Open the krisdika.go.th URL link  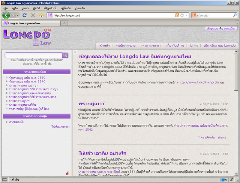click(199, 82)
